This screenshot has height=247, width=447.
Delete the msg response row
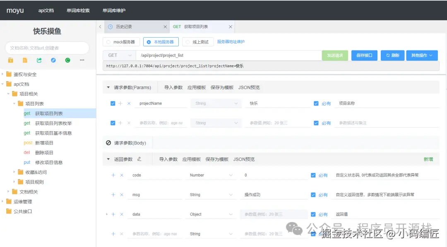[x=122, y=195]
